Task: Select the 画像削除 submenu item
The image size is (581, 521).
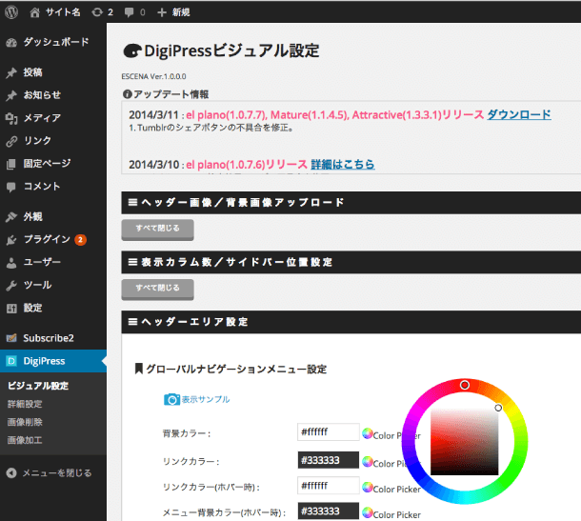Action: pyautogui.click(x=25, y=422)
